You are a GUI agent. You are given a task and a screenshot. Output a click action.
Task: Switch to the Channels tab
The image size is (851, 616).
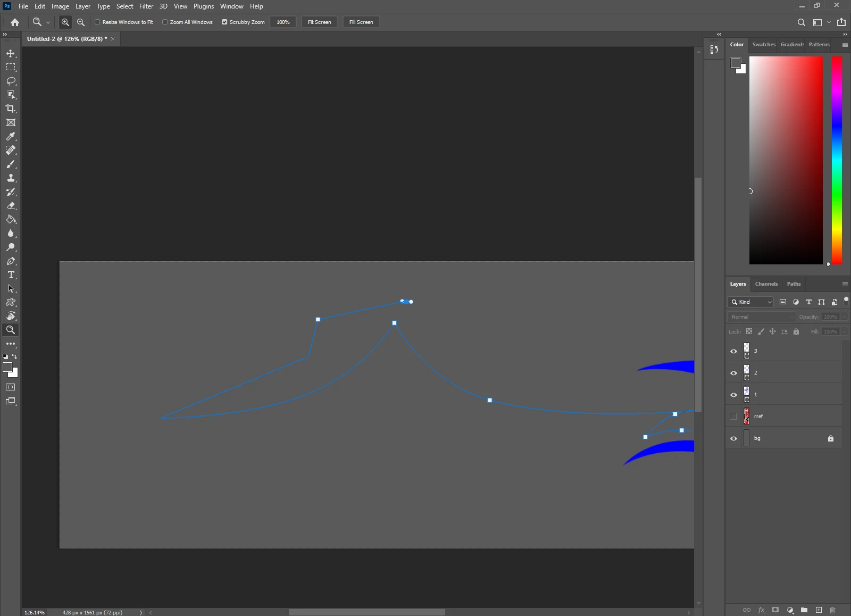click(766, 284)
